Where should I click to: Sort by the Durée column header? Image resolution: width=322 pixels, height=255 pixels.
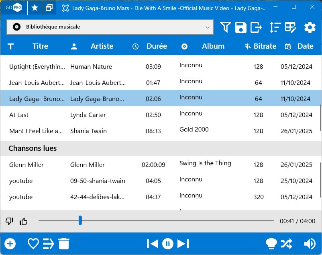coord(157,46)
